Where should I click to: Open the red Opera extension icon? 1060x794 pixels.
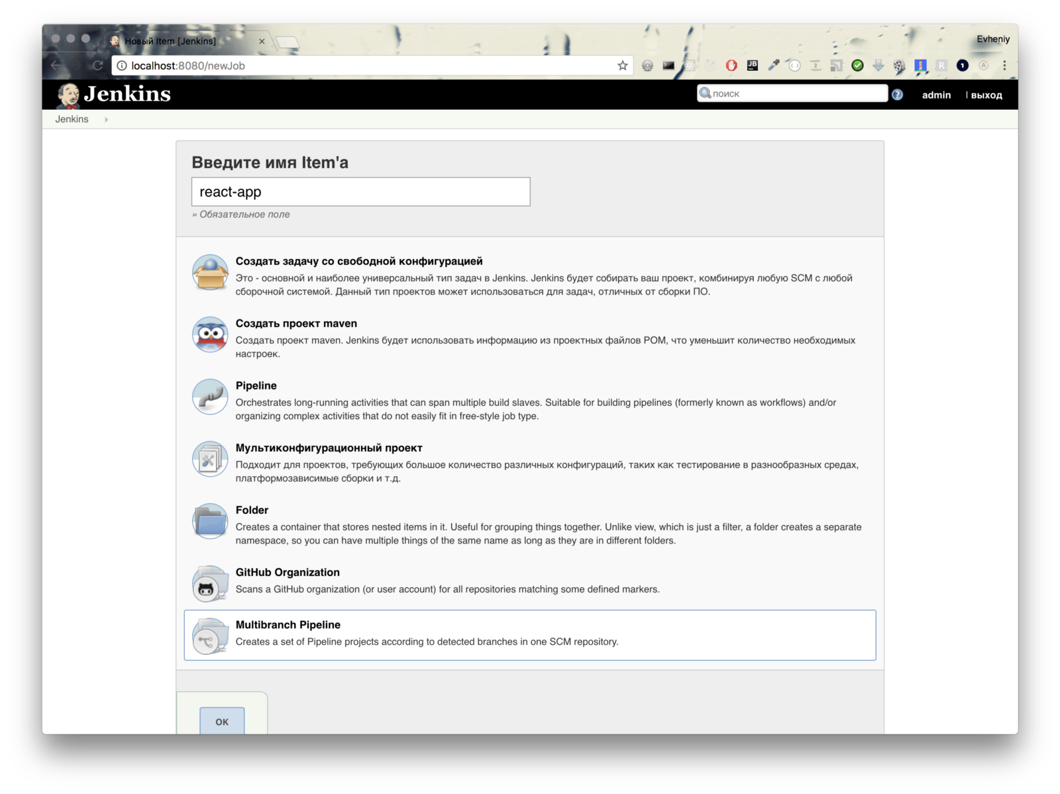point(731,66)
